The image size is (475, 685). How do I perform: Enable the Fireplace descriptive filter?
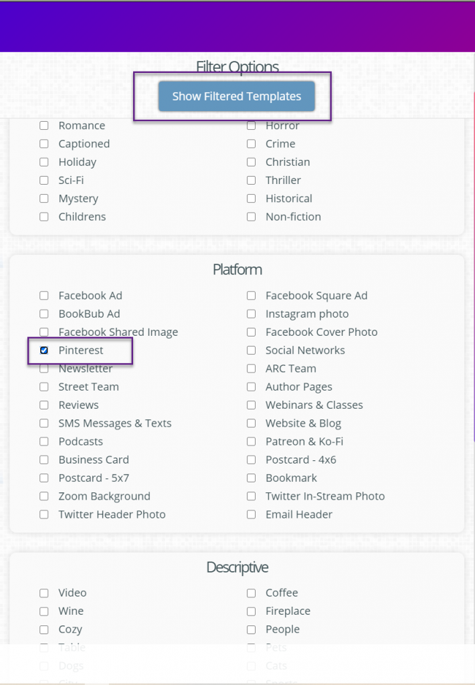[251, 611]
